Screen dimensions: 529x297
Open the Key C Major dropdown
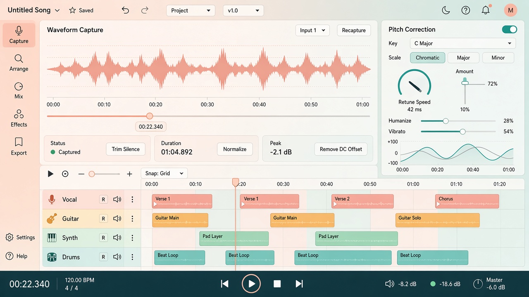click(463, 43)
